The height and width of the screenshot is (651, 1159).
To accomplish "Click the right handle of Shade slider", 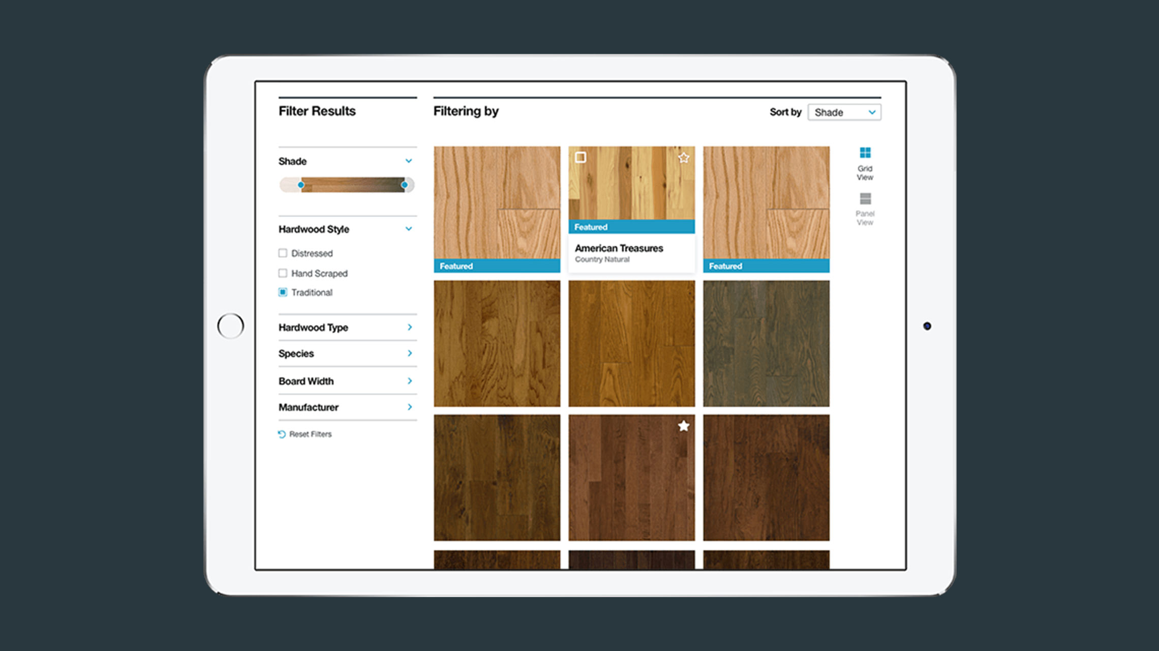I will click(x=405, y=185).
